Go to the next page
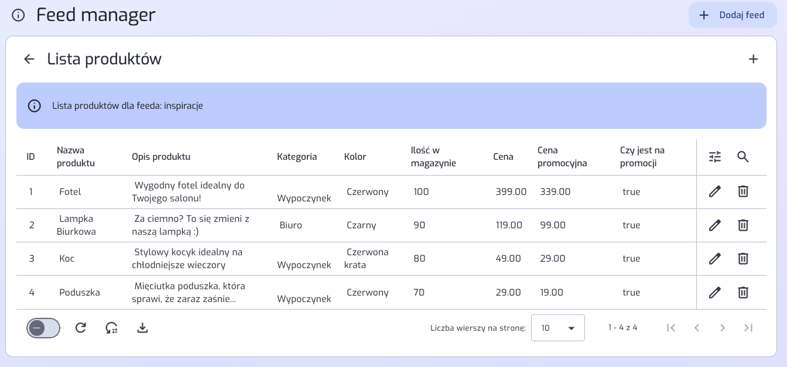 tap(723, 328)
